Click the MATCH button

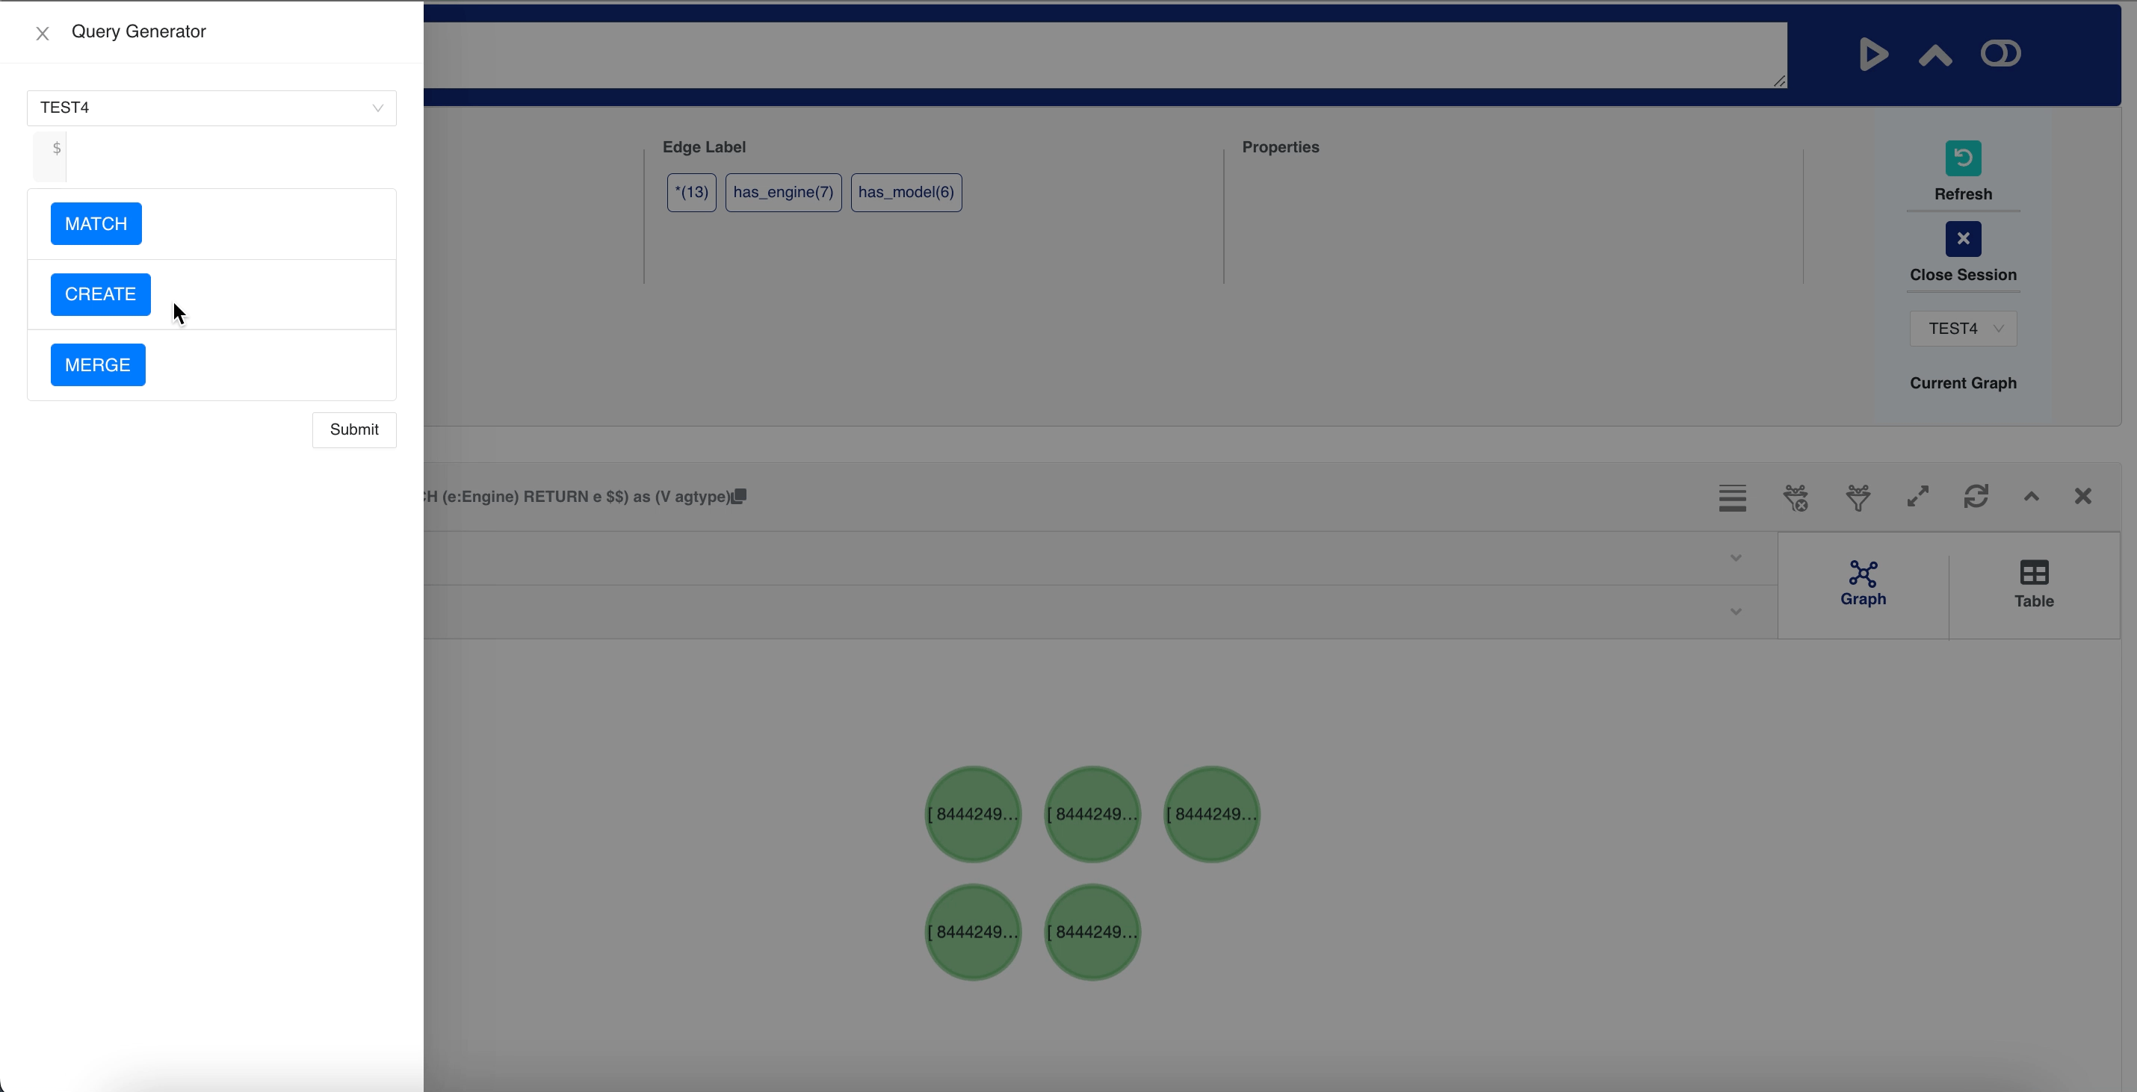click(x=96, y=224)
